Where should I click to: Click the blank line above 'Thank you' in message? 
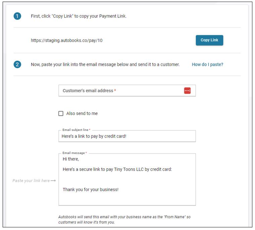coord(127,180)
